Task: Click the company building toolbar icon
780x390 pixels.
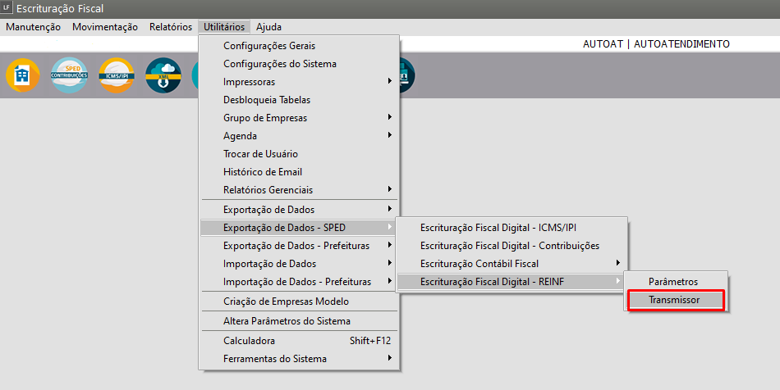Action: (22, 75)
